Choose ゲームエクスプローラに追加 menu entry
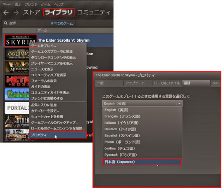The width and height of the screenshot is (223, 188). [x=57, y=52]
